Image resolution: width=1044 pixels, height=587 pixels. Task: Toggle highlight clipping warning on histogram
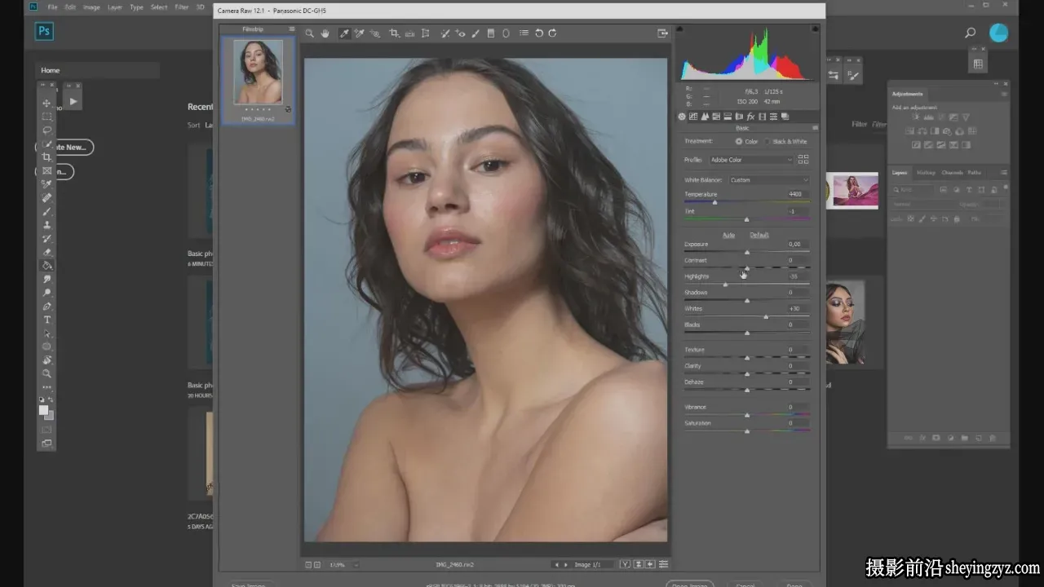[815, 29]
